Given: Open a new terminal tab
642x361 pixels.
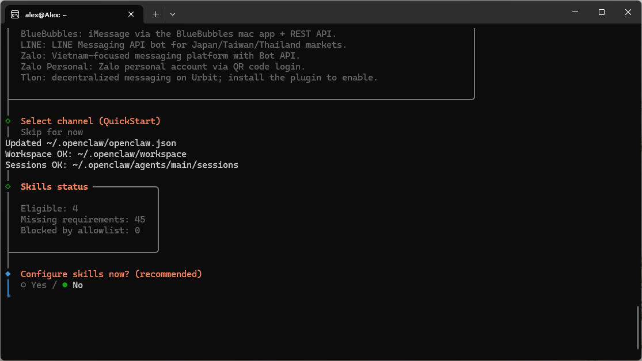Looking at the screenshot, I should [x=155, y=14].
